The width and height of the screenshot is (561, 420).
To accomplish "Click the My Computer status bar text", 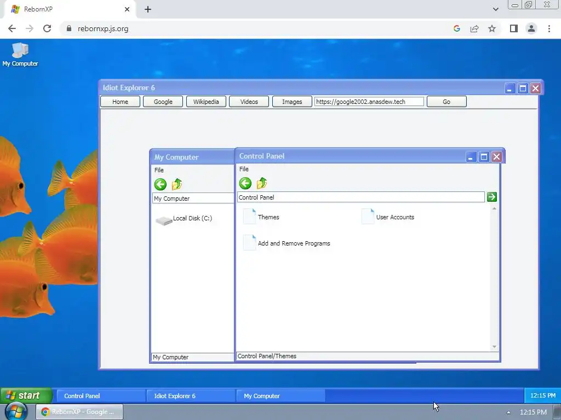I will coord(171,357).
